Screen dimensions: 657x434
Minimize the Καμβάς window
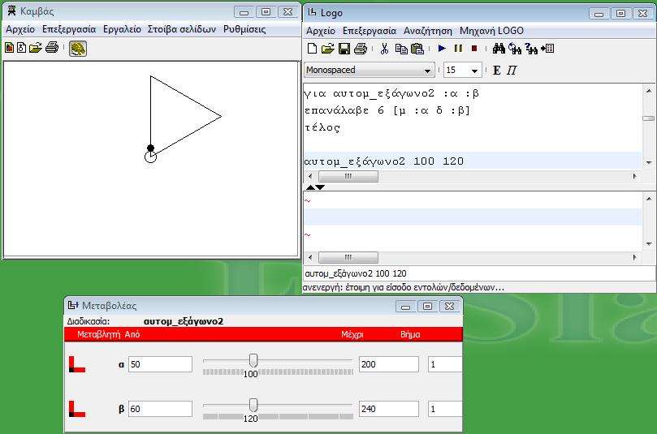click(244, 12)
